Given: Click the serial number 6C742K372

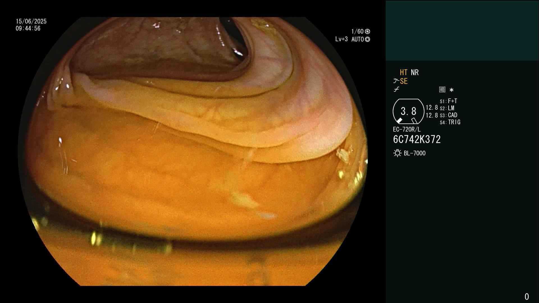Looking at the screenshot, I should click(x=417, y=139).
